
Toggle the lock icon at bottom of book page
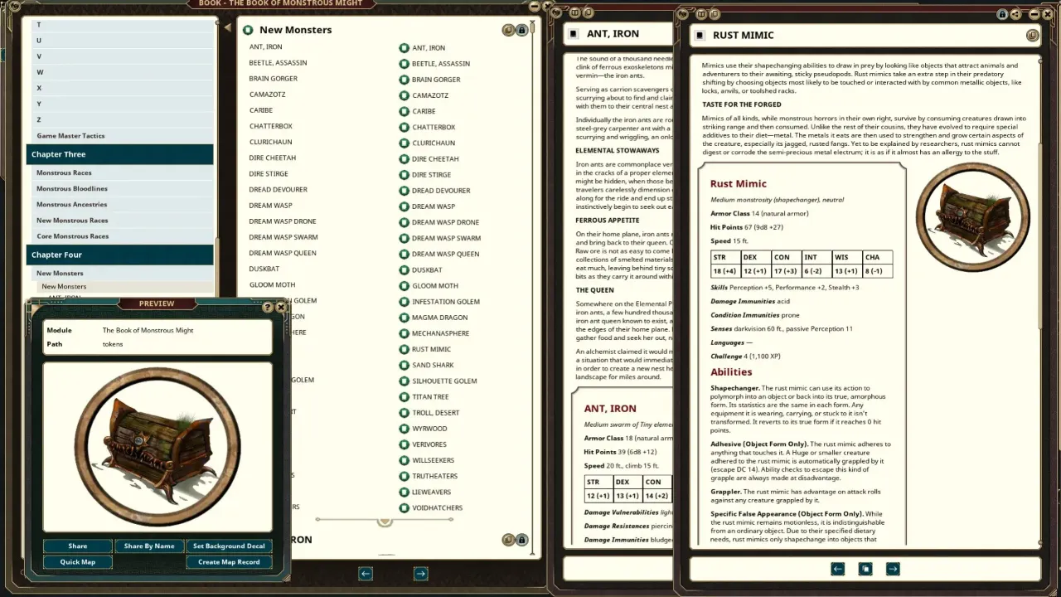pos(521,540)
